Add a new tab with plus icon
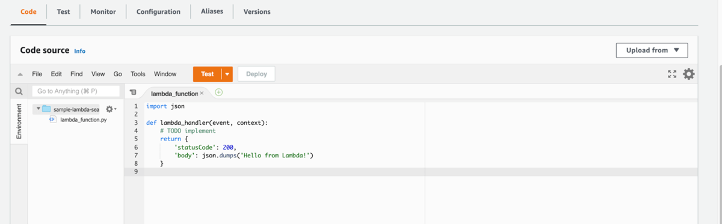This screenshot has width=722, height=224. pyautogui.click(x=218, y=92)
